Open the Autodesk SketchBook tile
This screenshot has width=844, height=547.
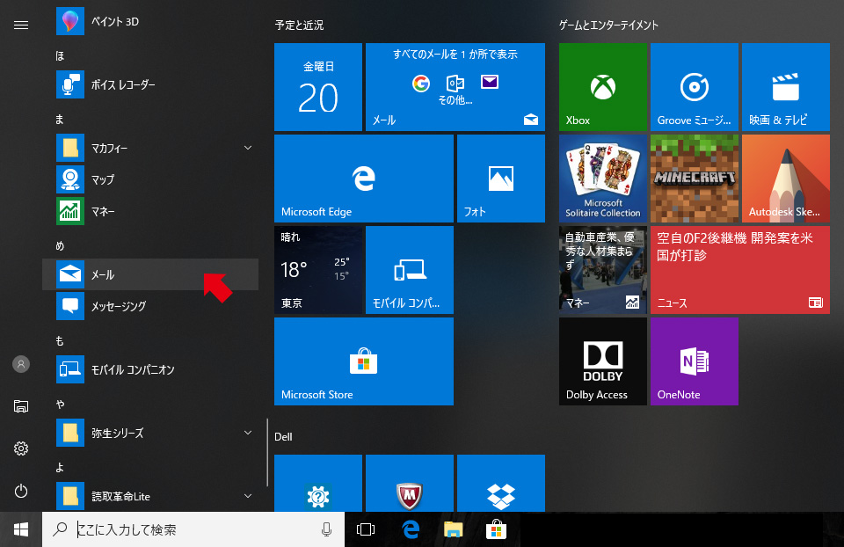point(786,179)
